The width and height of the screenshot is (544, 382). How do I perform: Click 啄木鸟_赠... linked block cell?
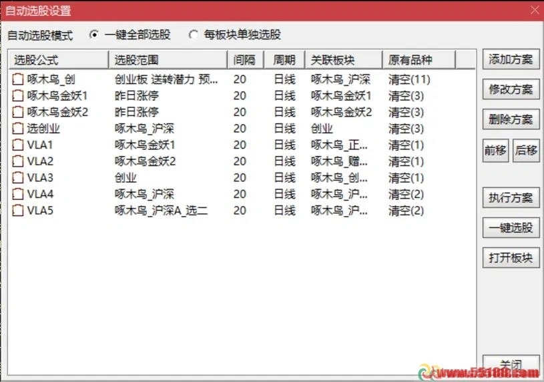(339, 161)
